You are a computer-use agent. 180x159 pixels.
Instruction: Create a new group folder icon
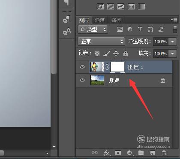[141, 153]
